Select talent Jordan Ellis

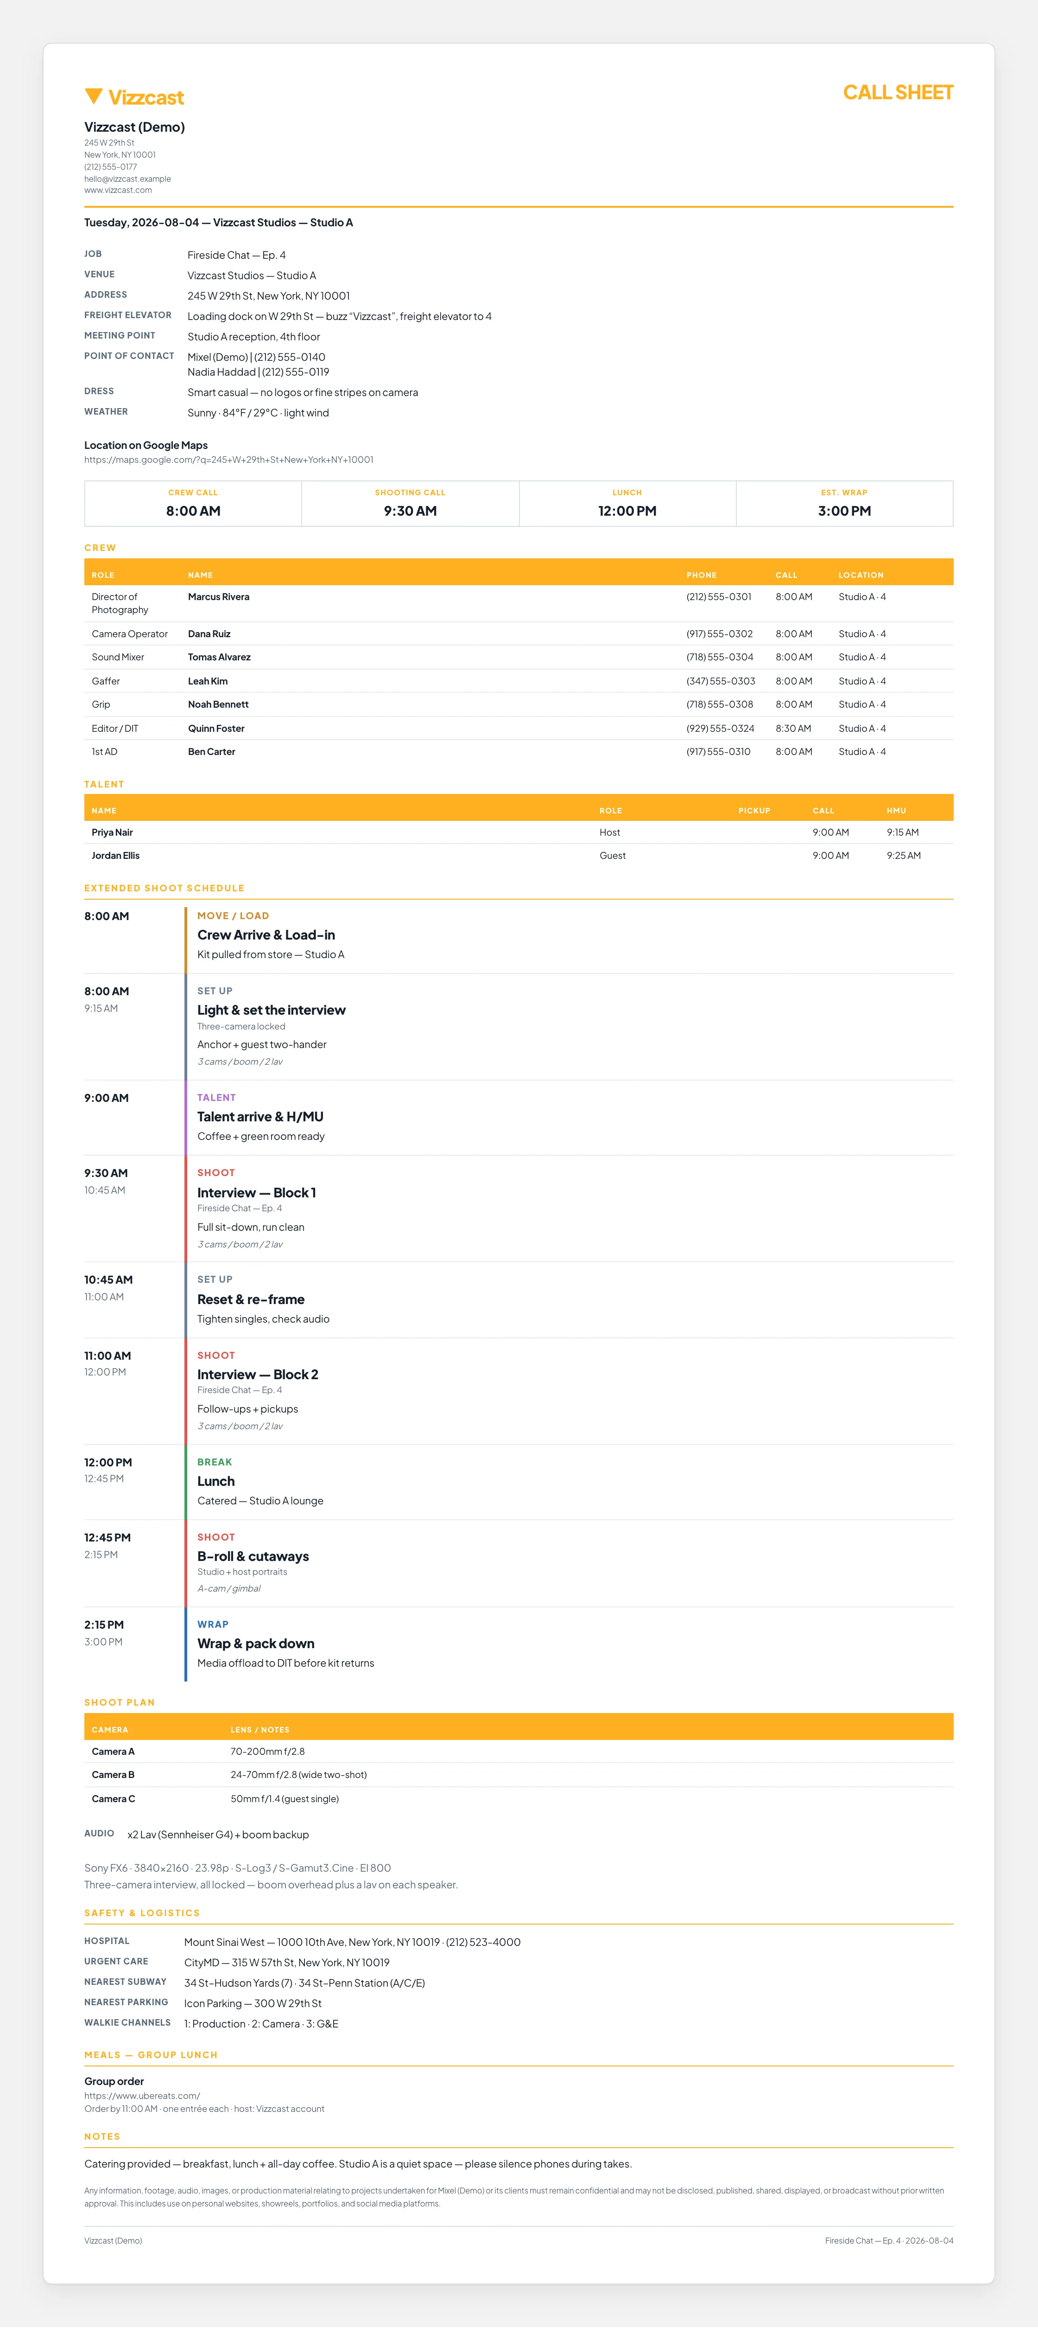pos(116,856)
